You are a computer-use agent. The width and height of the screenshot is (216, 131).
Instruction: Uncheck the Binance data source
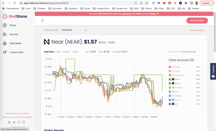tap(170, 71)
